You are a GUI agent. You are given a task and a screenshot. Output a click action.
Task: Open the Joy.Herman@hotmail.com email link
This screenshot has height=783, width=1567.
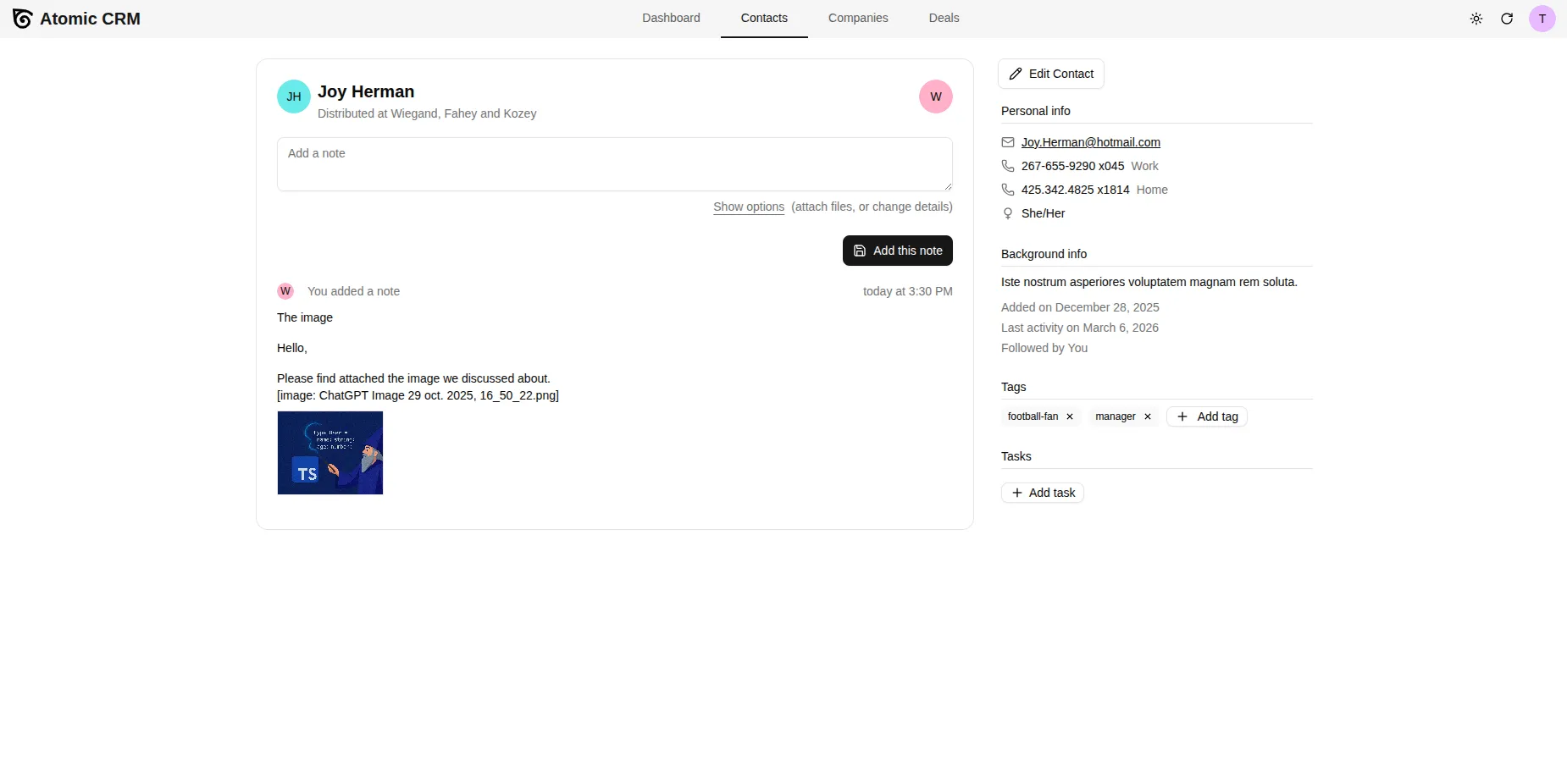(x=1090, y=142)
